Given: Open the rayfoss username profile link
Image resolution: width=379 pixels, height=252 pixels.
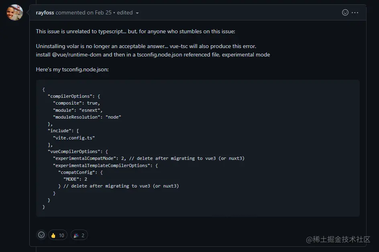Looking at the screenshot, I should (45, 12).
